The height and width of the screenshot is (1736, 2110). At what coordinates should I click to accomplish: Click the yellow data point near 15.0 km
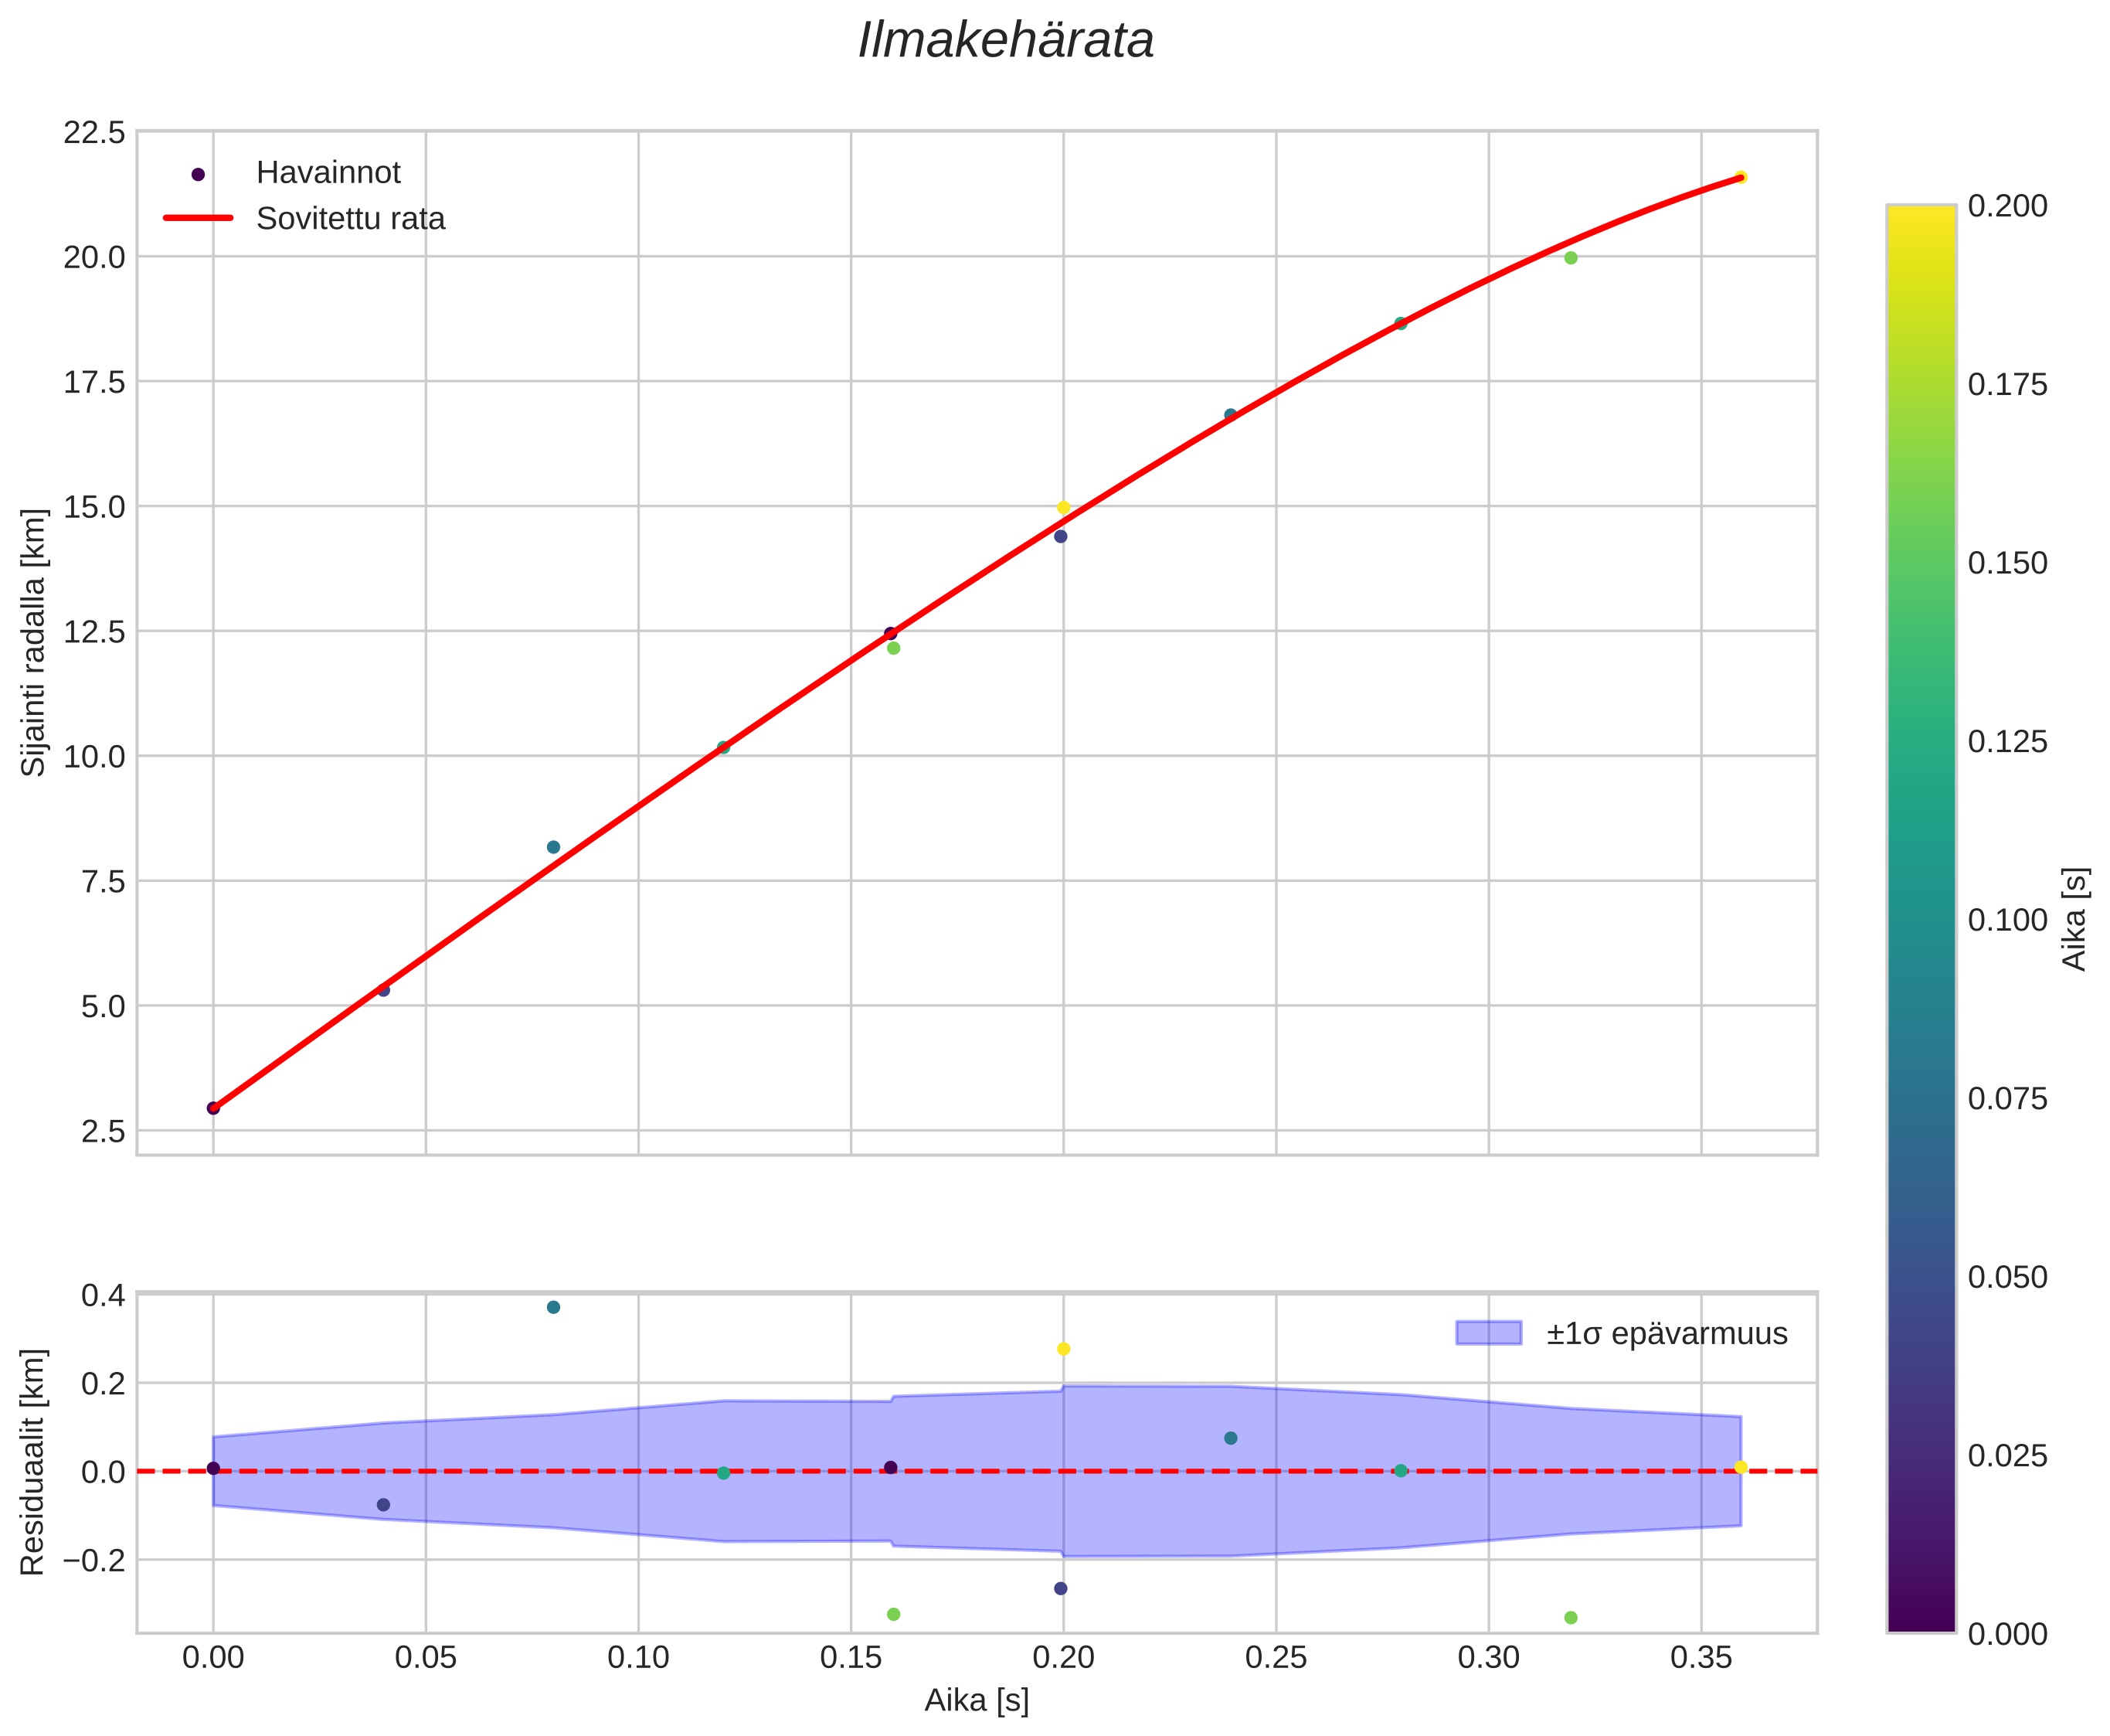pos(1063,507)
